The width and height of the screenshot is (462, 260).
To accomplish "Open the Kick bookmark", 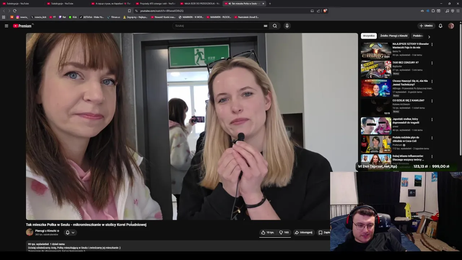I will pyautogui.click(x=72, y=17).
